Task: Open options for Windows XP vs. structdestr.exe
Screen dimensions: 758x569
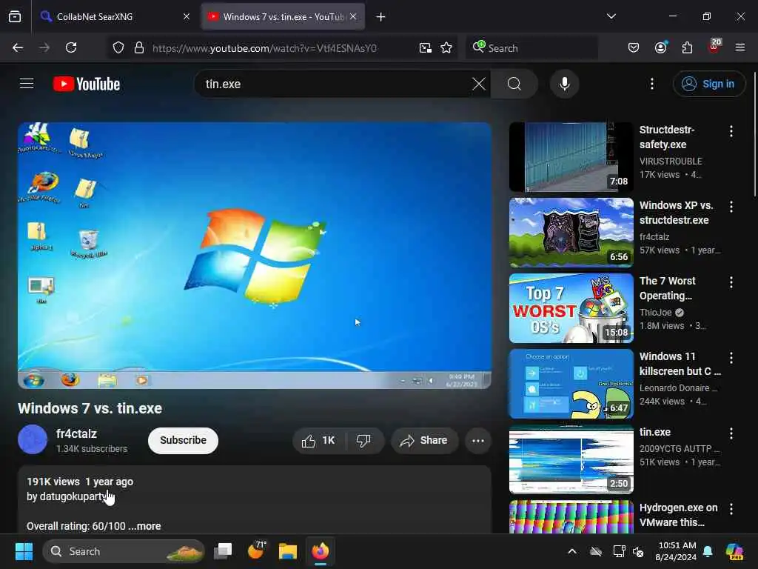Action: point(731,207)
